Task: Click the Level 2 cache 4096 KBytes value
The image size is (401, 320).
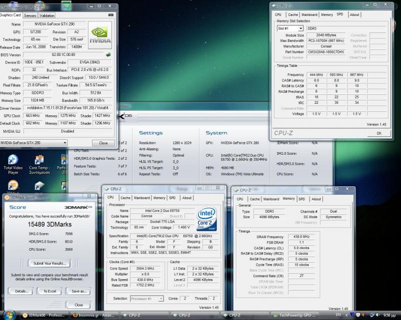Action: (x=203, y=280)
